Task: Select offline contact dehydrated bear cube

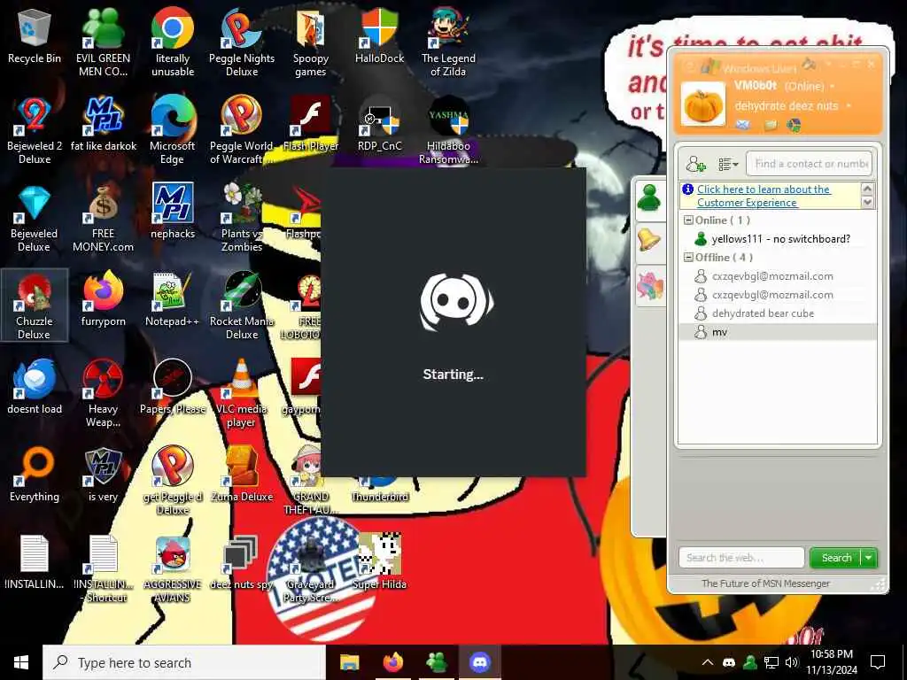Action: 776,313
